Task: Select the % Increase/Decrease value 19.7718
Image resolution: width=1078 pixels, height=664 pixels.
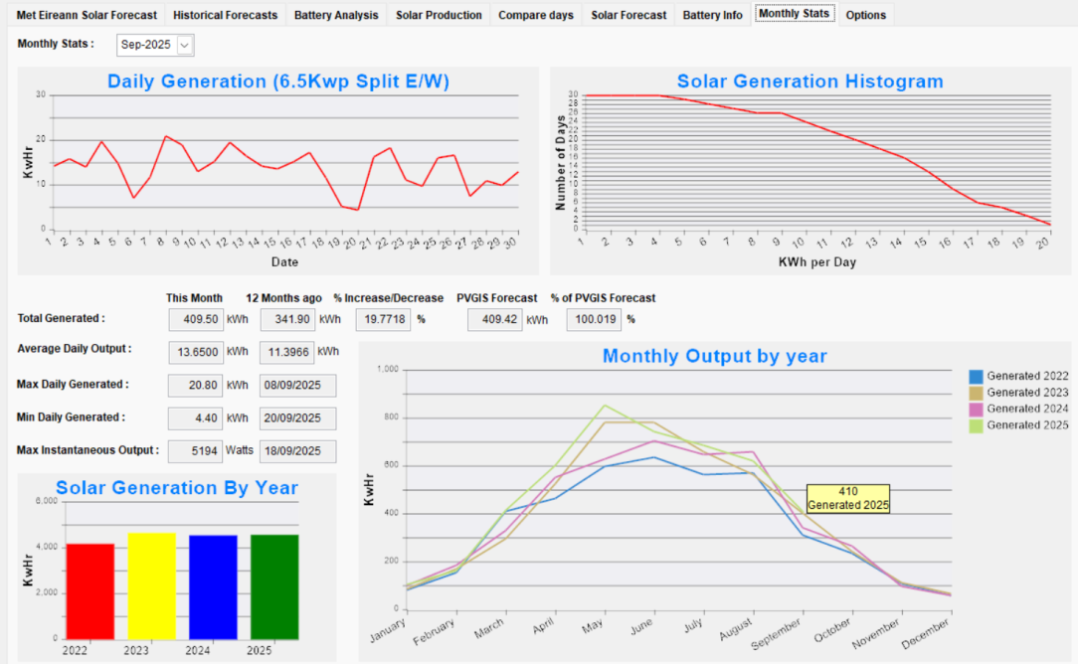Action: (383, 320)
